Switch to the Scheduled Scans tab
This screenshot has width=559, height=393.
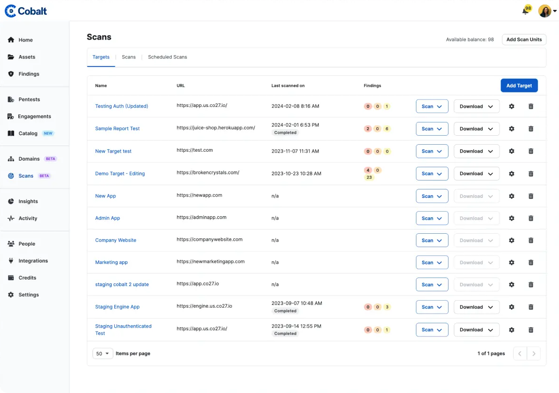tap(167, 57)
